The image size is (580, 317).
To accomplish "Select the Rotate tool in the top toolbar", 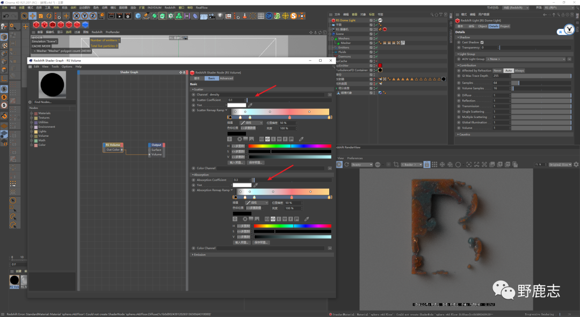I will pyautogui.click(x=49, y=16).
